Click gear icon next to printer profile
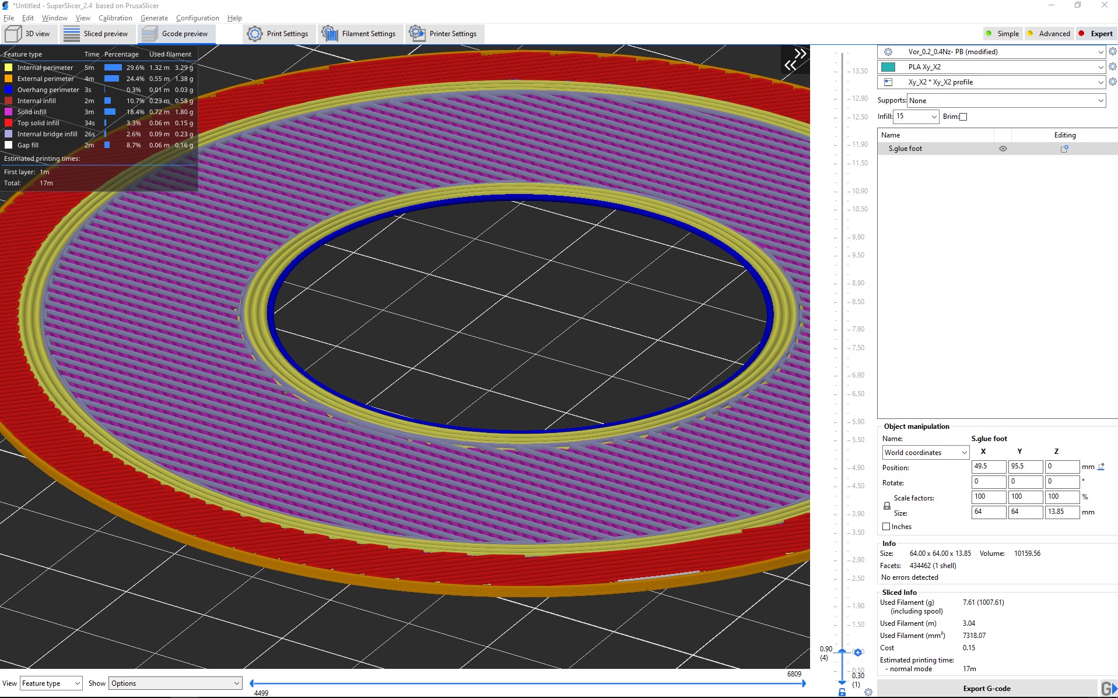This screenshot has height=698, width=1118. (1112, 82)
